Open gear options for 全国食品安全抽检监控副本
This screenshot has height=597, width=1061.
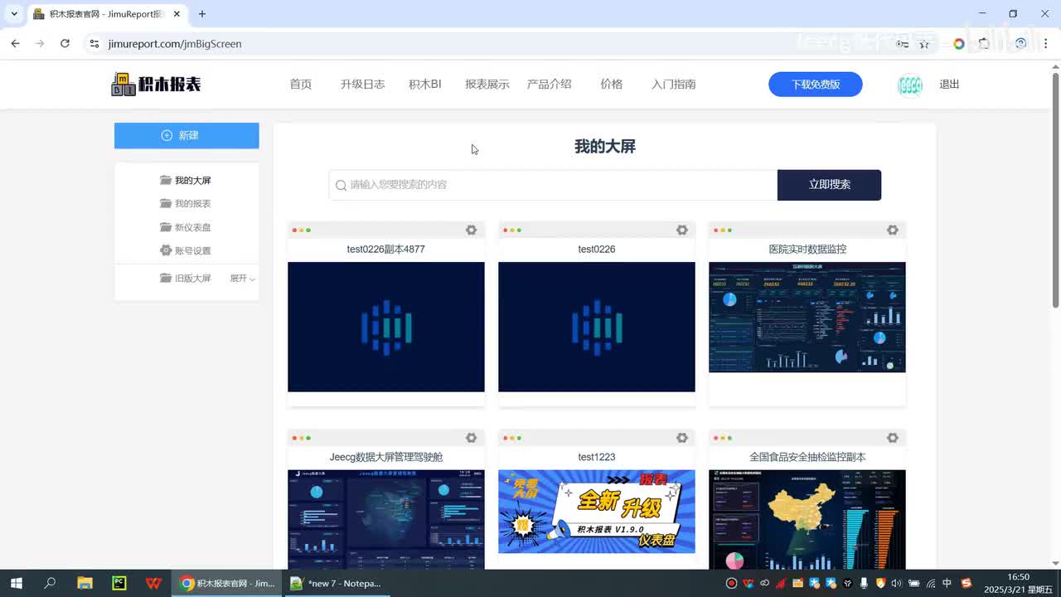892,438
